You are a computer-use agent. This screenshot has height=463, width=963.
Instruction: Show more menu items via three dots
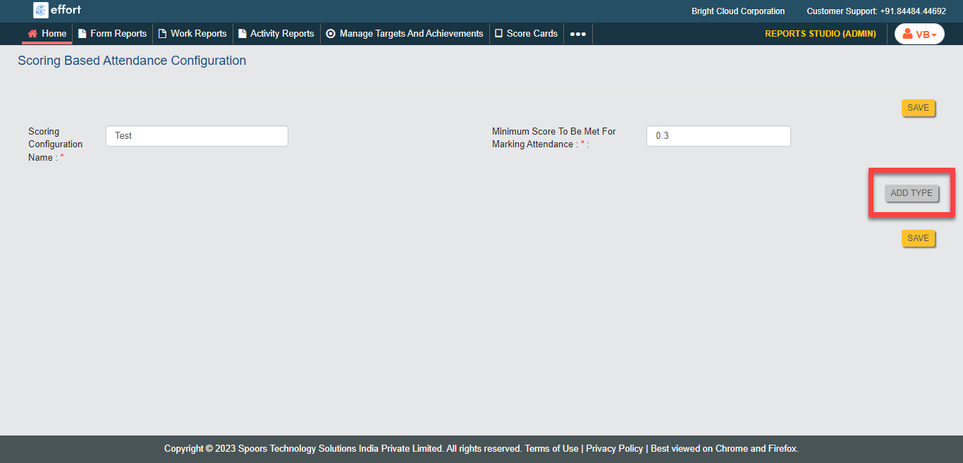(x=577, y=34)
